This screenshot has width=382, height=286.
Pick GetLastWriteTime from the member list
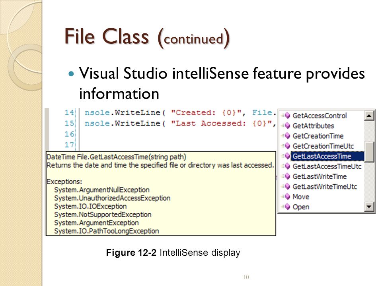coord(320,176)
